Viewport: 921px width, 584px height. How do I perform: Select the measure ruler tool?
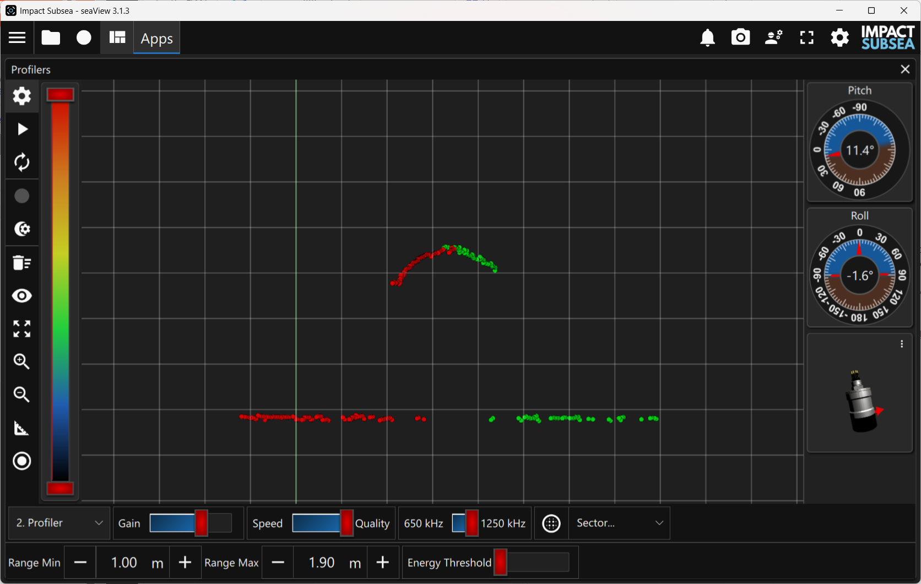22,428
